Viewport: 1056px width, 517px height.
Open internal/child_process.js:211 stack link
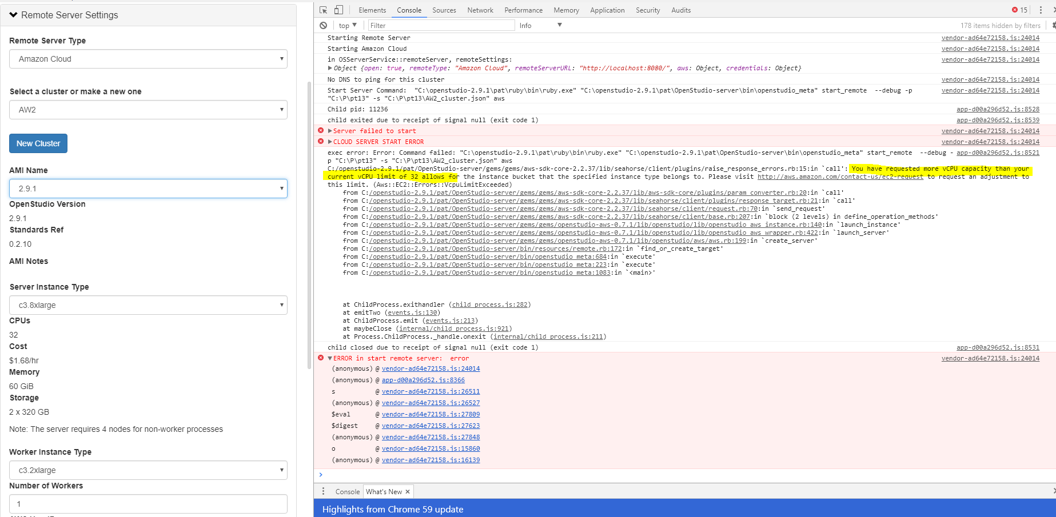coord(548,336)
